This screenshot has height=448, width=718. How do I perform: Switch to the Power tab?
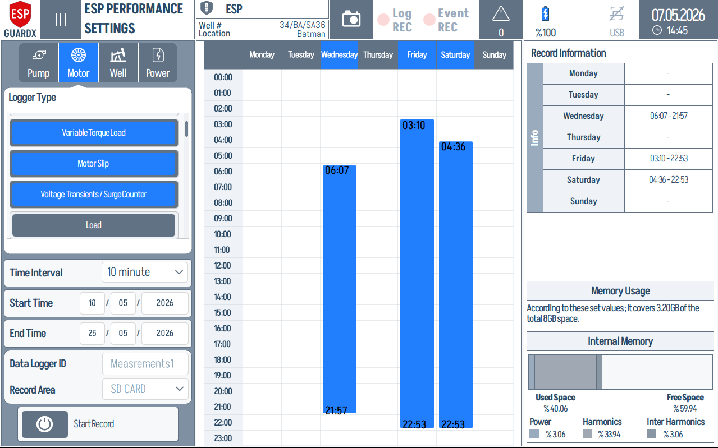coord(158,63)
